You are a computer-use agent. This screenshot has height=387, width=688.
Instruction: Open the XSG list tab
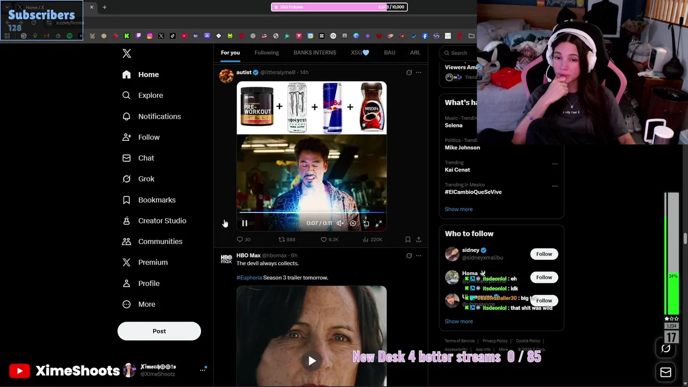pos(360,53)
